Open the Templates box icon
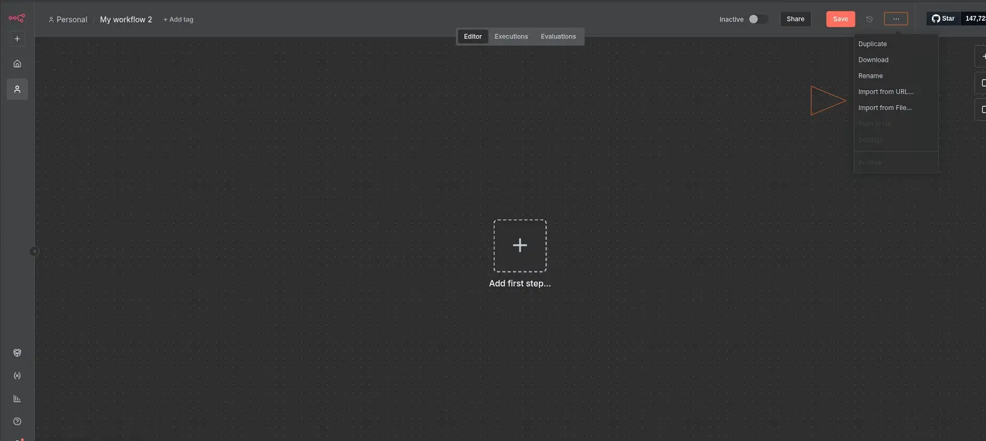The image size is (986, 441). point(17,353)
